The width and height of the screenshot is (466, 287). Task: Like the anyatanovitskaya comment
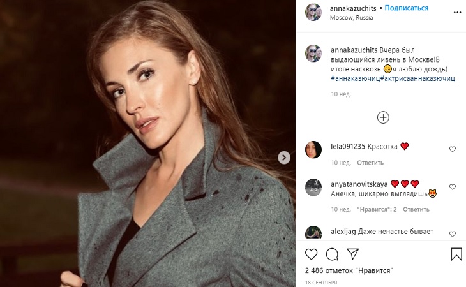pyautogui.click(x=453, y=187)
